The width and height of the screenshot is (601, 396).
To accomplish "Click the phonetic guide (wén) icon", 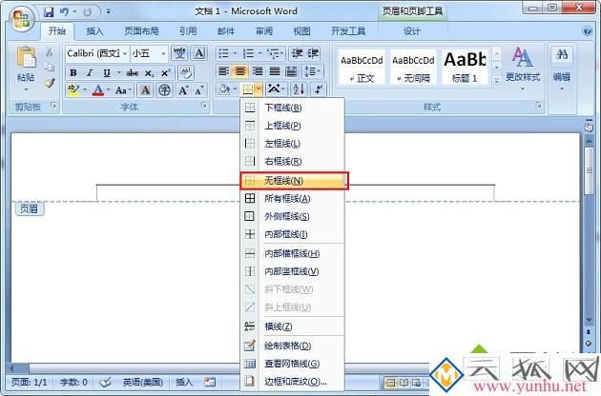I will [179, 52].
